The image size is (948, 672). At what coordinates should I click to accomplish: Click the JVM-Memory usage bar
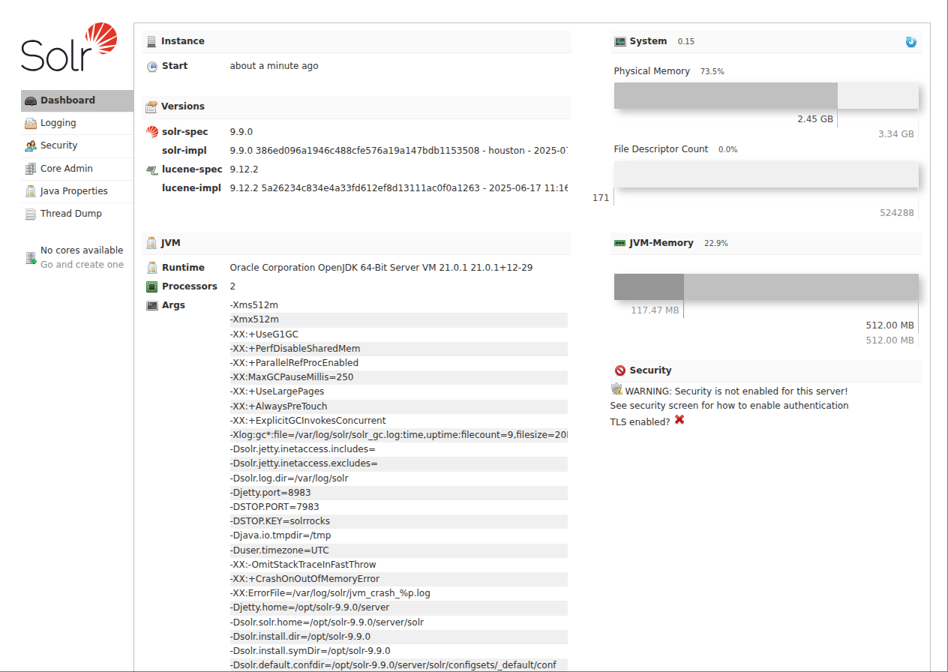(766, 287)
